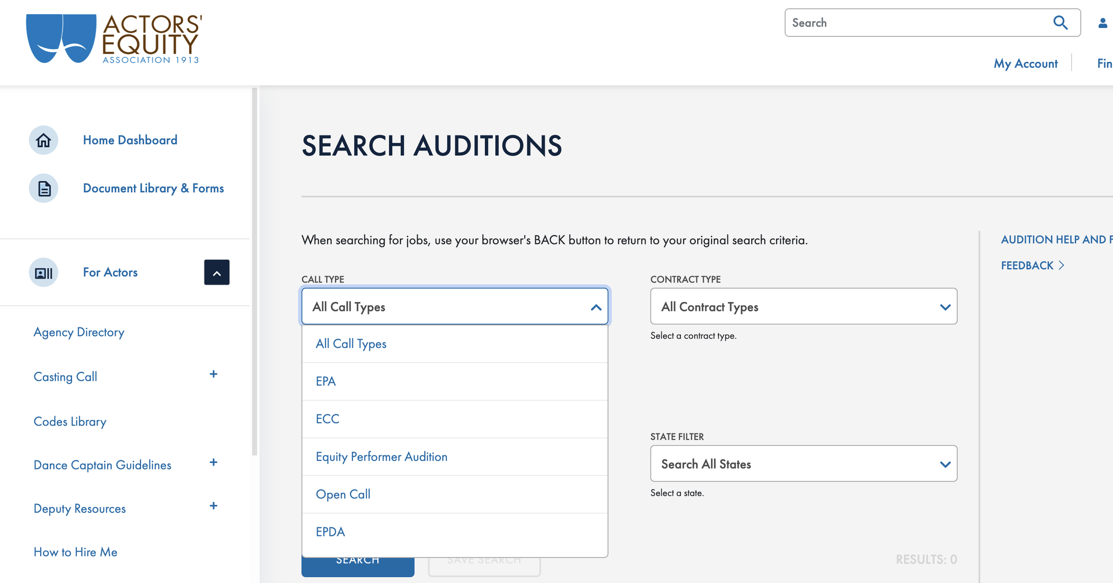
Task: Click the magnifying glass search icon
Action: coord(1061,22)
